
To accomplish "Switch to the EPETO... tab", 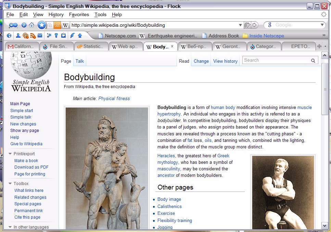I will coord(299,46).
